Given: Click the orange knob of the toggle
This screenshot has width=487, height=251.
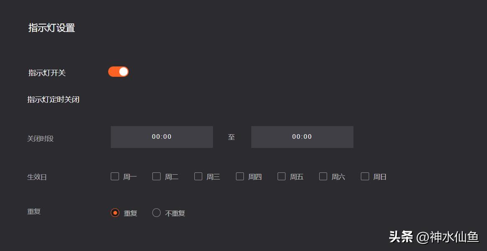Looking at the screenshot, I should coord(123,71).
